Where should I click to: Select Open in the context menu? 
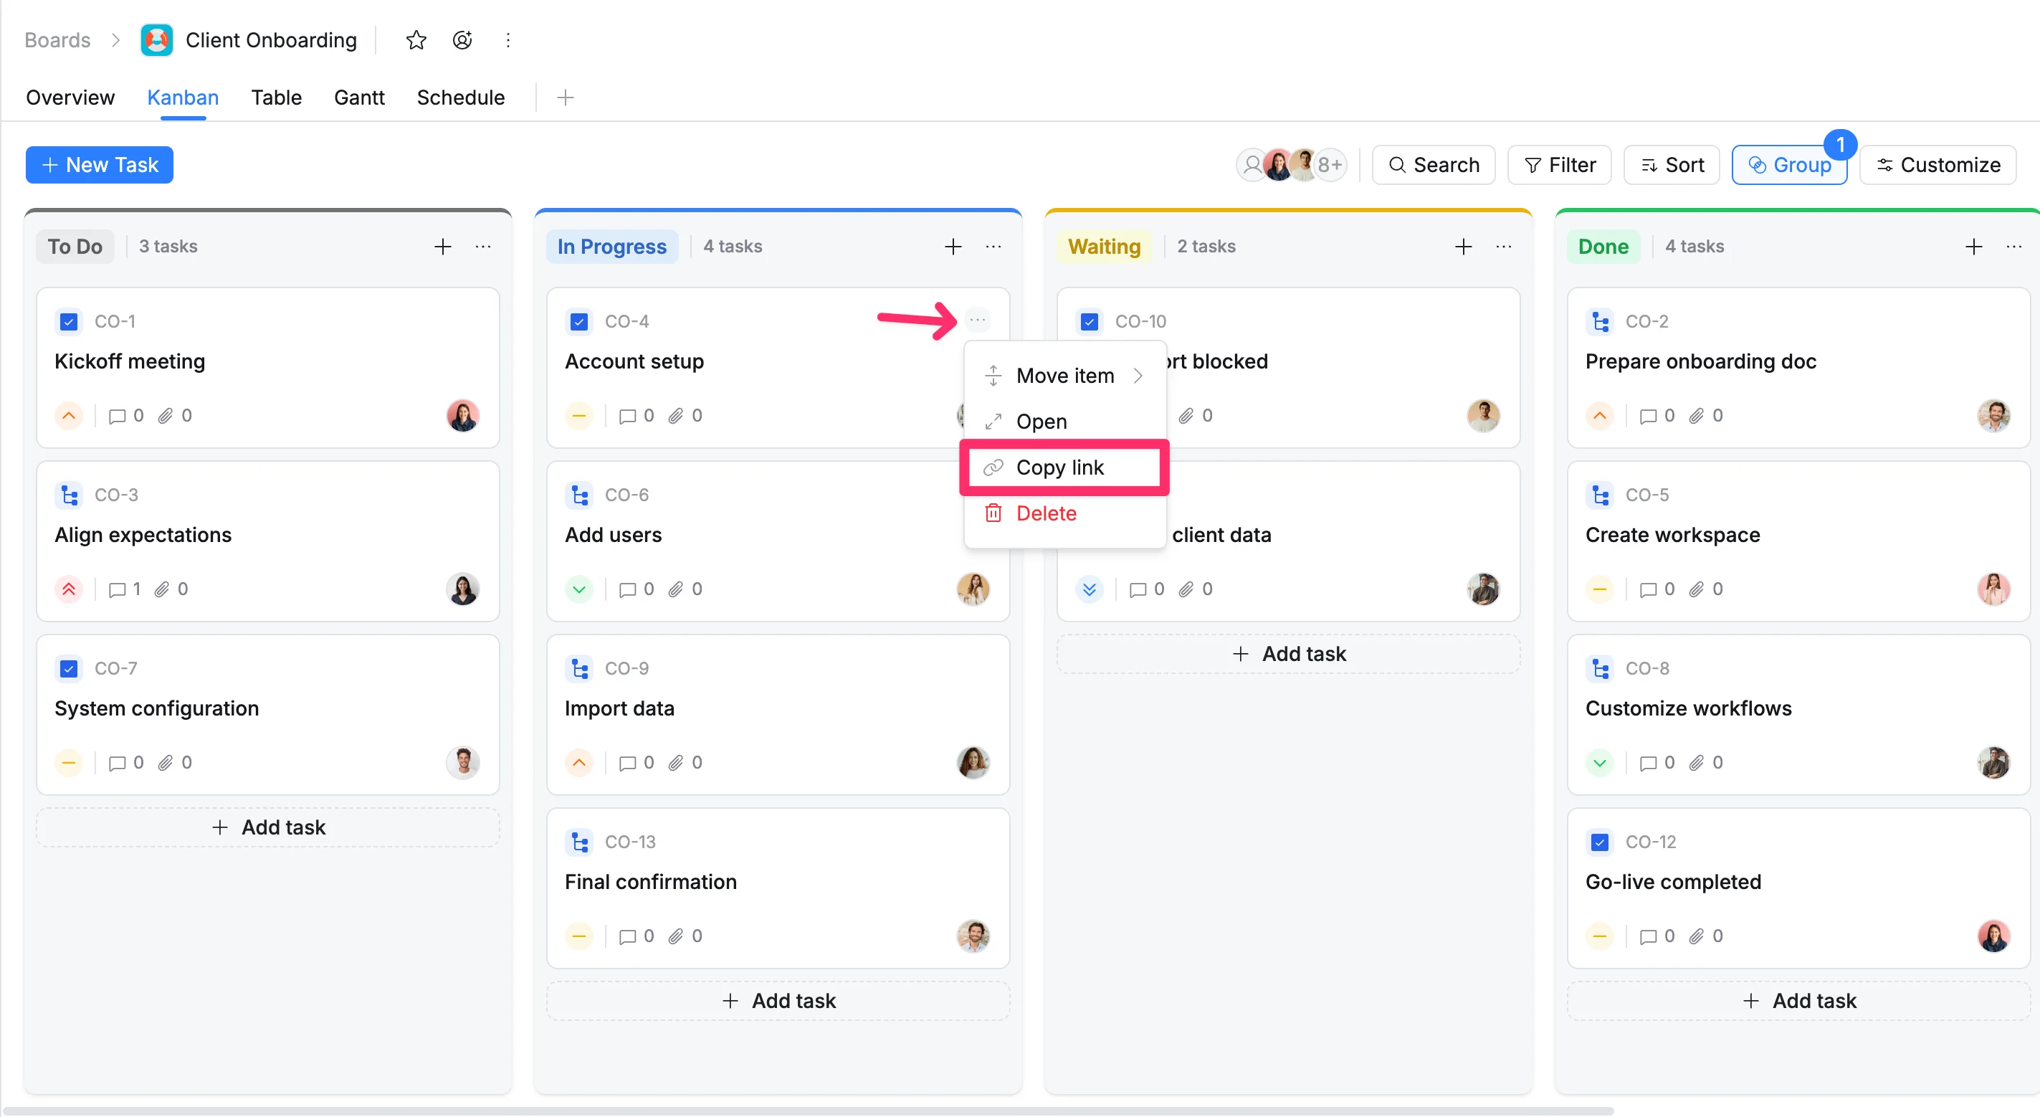click(x=1064, y=422)
